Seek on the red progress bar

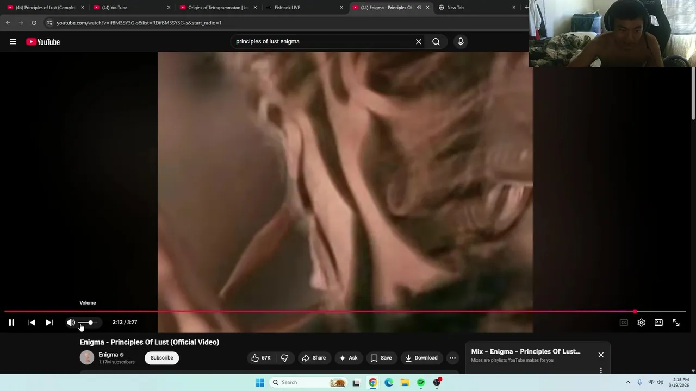(x=345, y=312)
